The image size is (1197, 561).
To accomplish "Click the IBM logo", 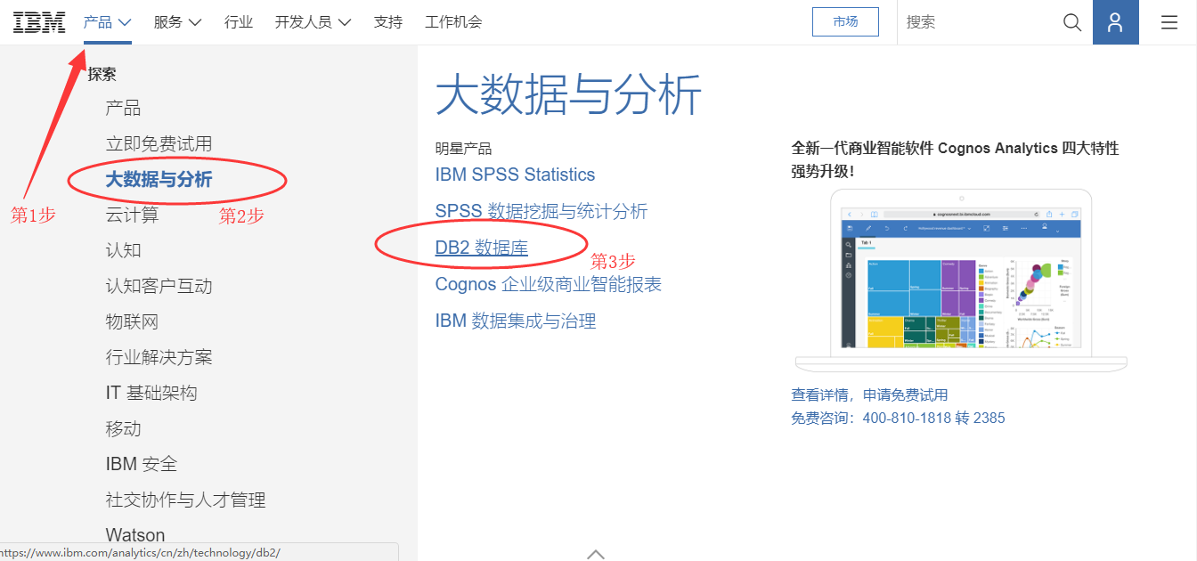I will point(39,22).
